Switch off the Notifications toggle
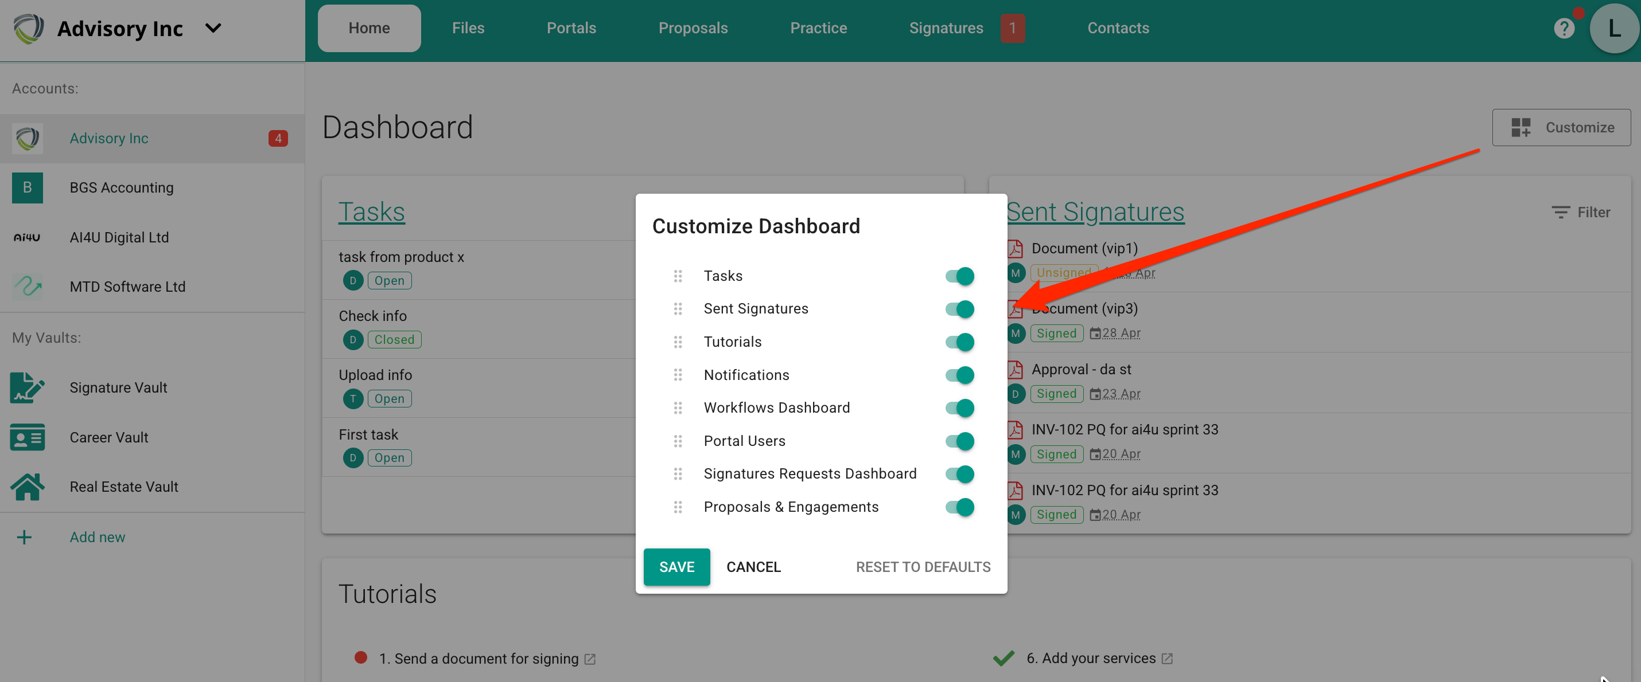This screenshot has width=1641, height=682. coord(959,375)
